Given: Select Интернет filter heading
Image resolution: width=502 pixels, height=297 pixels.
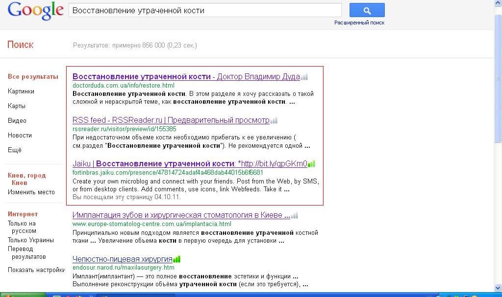Looking at the screenshot, I should [23, 214].
